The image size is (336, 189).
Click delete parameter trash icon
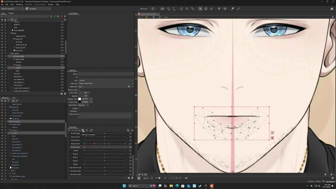click(132, 178)
